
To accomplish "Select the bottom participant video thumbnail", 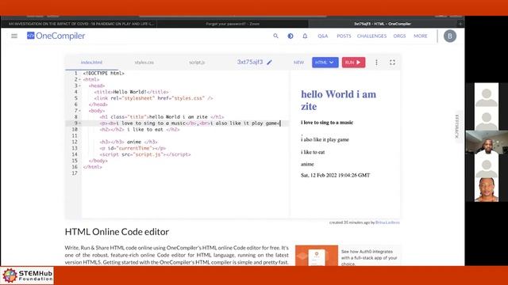I will coord(487,189).
